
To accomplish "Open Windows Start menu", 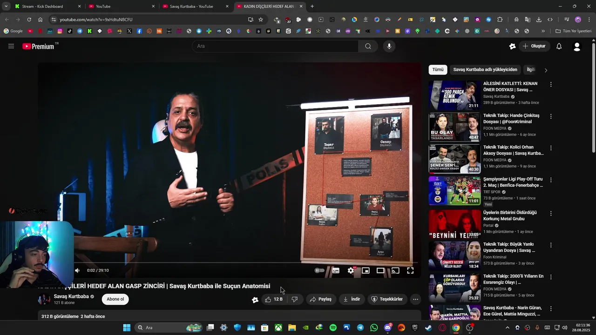I will click(127, 328).
